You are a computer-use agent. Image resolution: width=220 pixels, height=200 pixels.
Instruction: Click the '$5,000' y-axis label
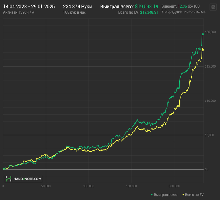[x=209, y=135]
